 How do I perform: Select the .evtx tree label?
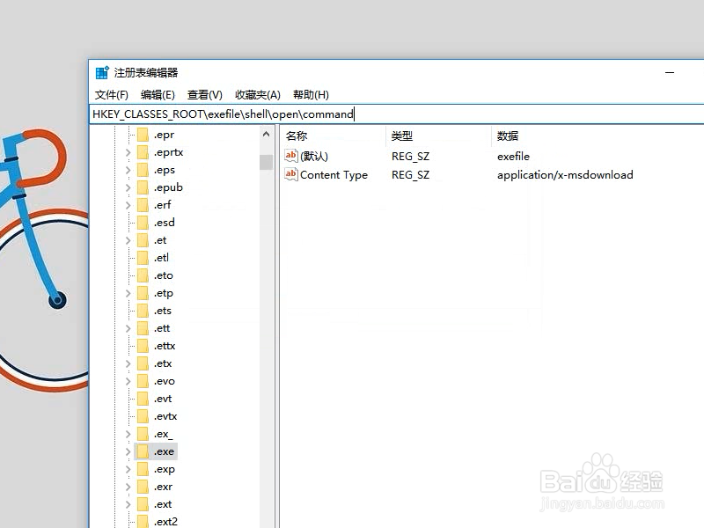[165, 416]
